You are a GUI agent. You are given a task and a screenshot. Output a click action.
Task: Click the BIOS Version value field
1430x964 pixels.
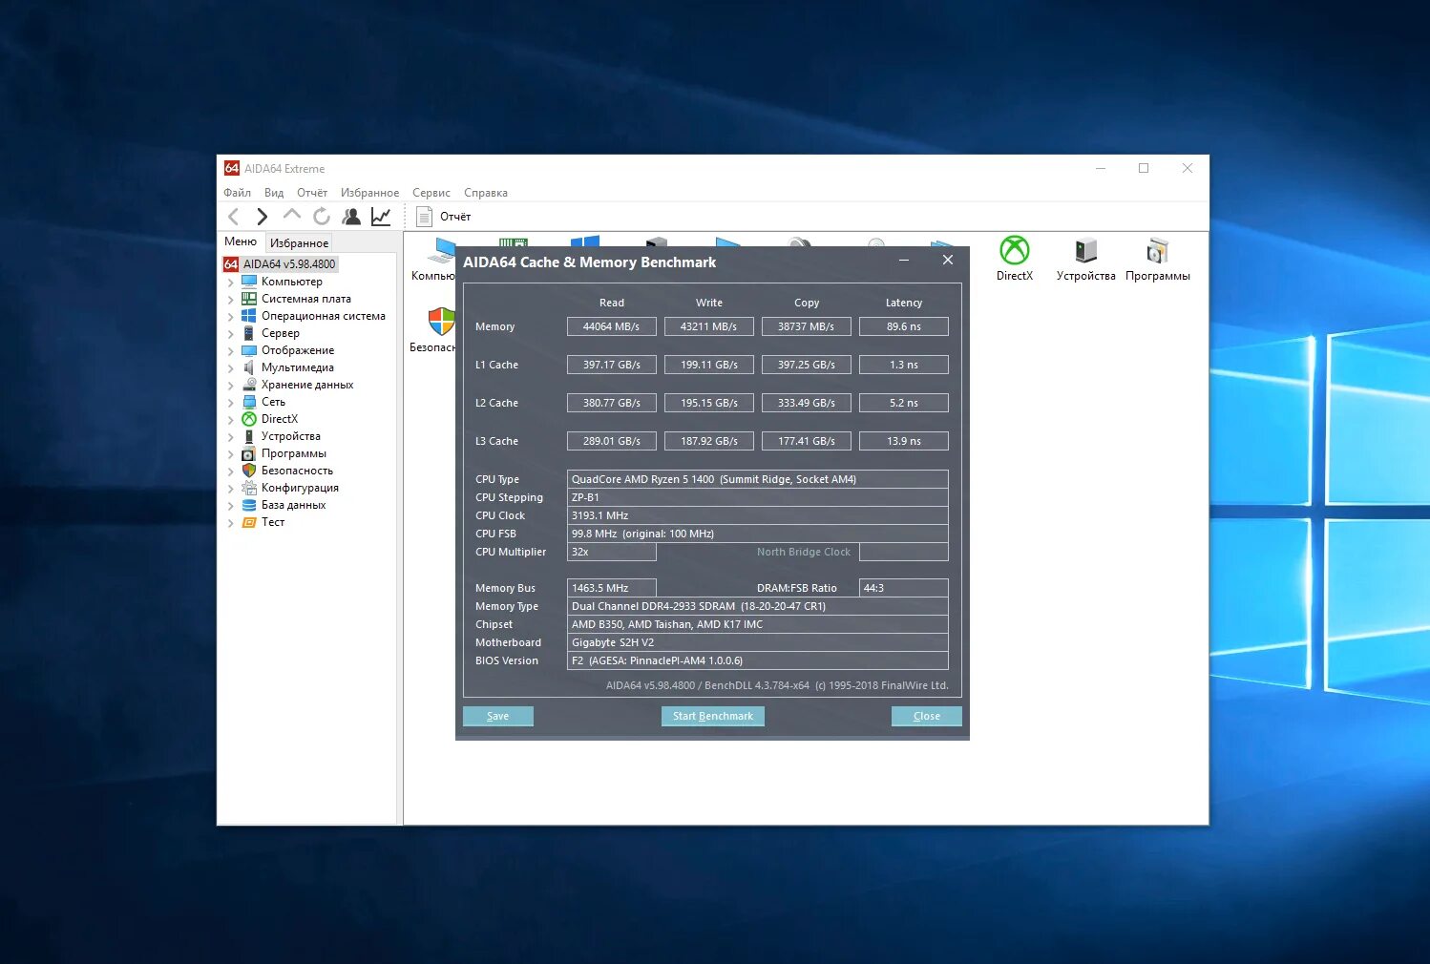coord(758,660)
